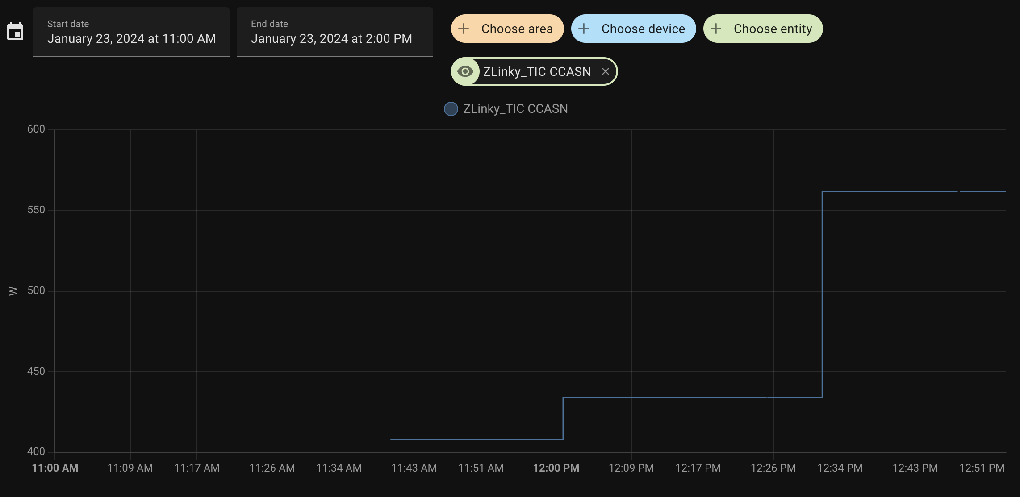Screen dimensions: 1020x497
Task: Click plus icon on Choose area chip
Action: coord(464,29)
